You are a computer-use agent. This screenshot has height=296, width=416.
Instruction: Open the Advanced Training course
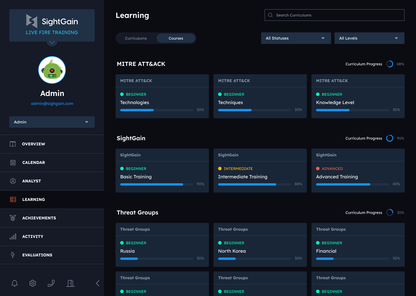(x=358, y=171)
